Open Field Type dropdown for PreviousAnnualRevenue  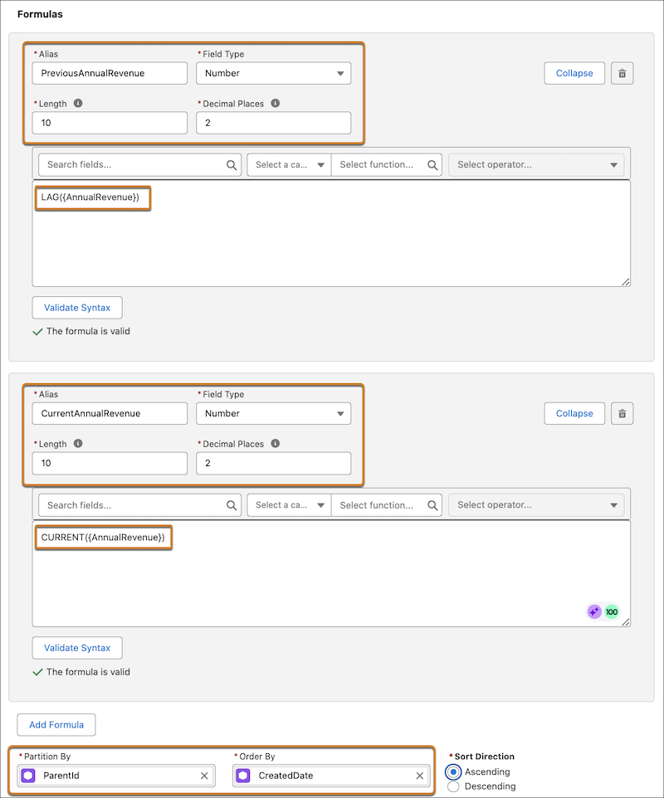tap(273, 73)
